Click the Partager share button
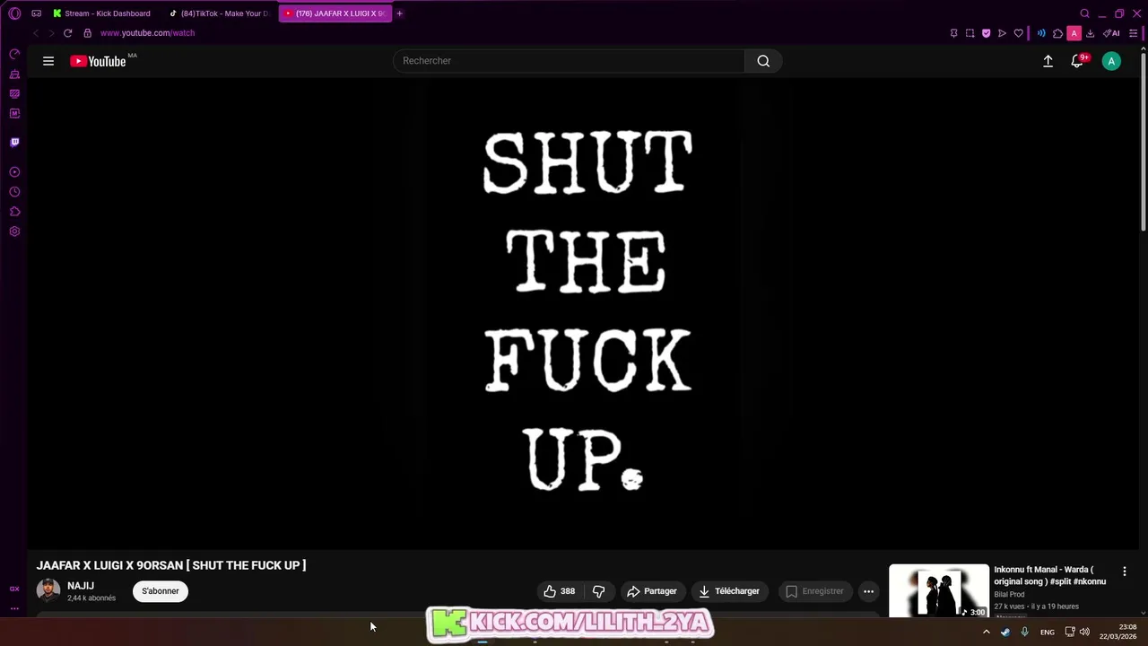The width and height of the screenshot is (1148, 646). click(x=652, y=591)
